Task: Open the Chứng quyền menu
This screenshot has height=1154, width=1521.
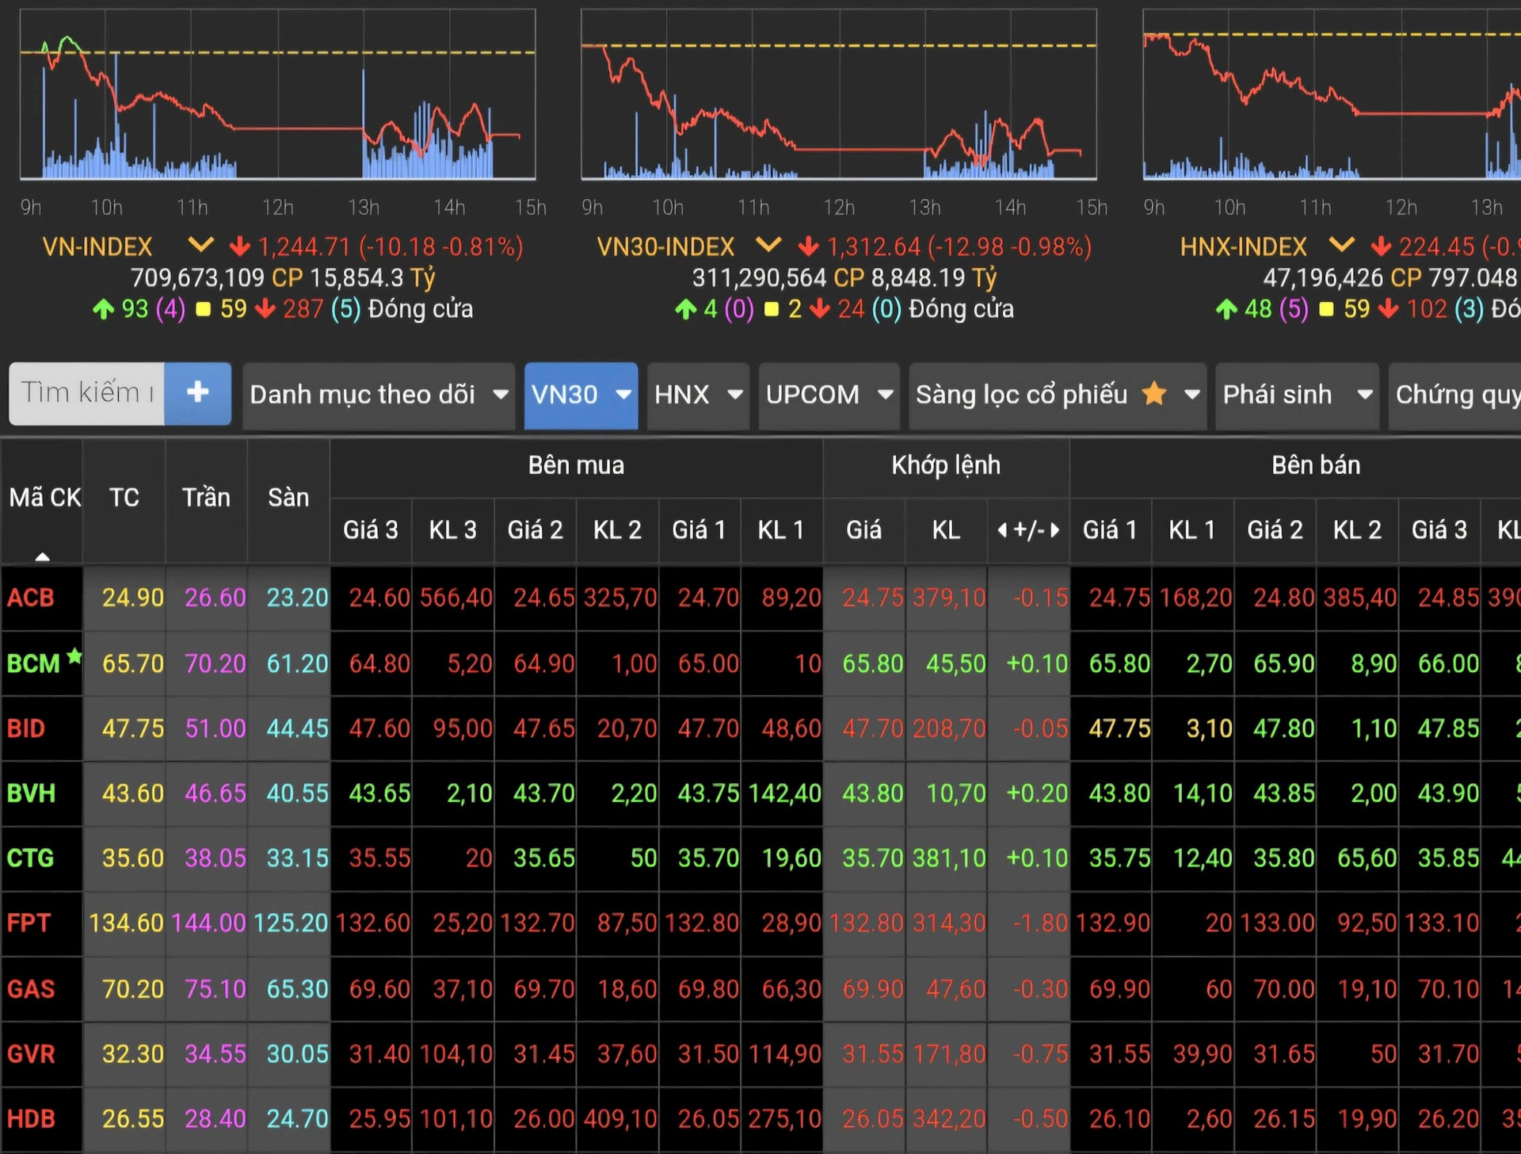Action: [1455, 395]
